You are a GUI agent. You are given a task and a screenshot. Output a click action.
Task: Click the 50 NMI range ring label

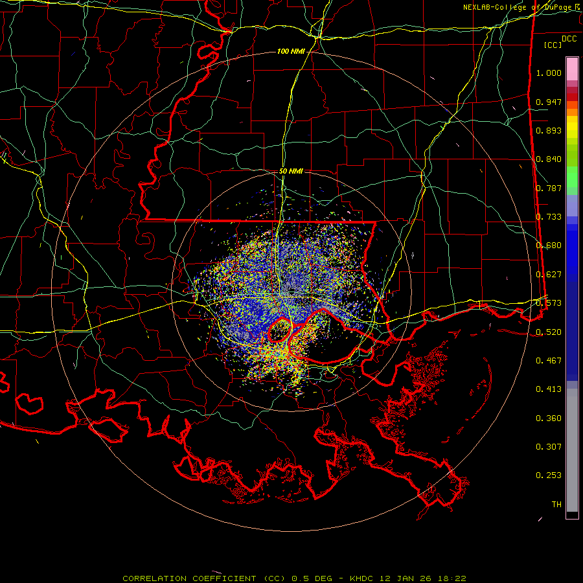click(x=291, y=171)
